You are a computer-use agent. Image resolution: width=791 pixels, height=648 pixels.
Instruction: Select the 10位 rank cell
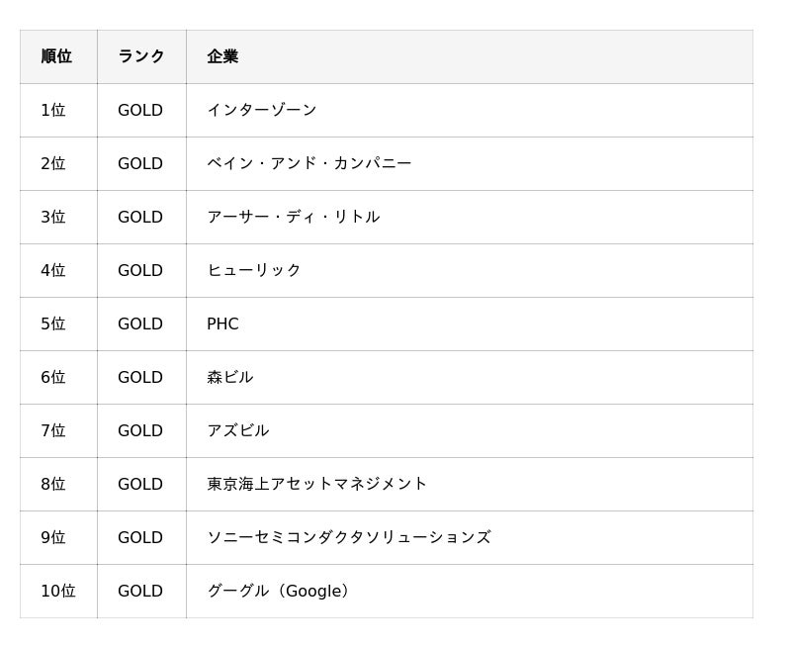(57, 591)
